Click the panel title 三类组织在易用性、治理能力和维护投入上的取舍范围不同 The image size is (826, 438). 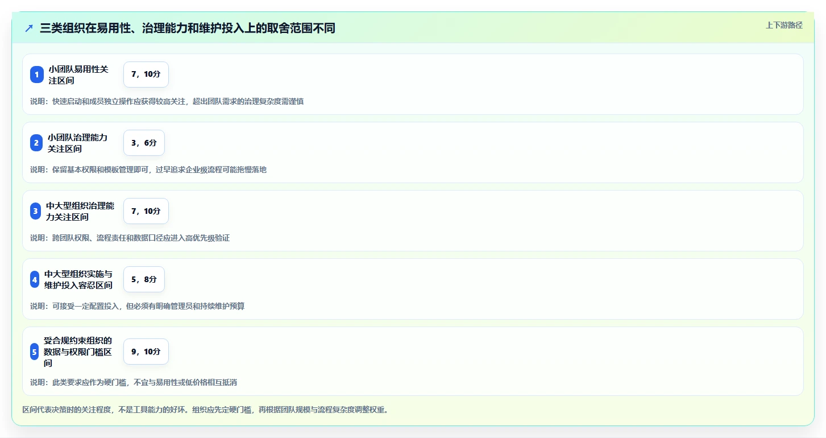(x=188, y=28)
